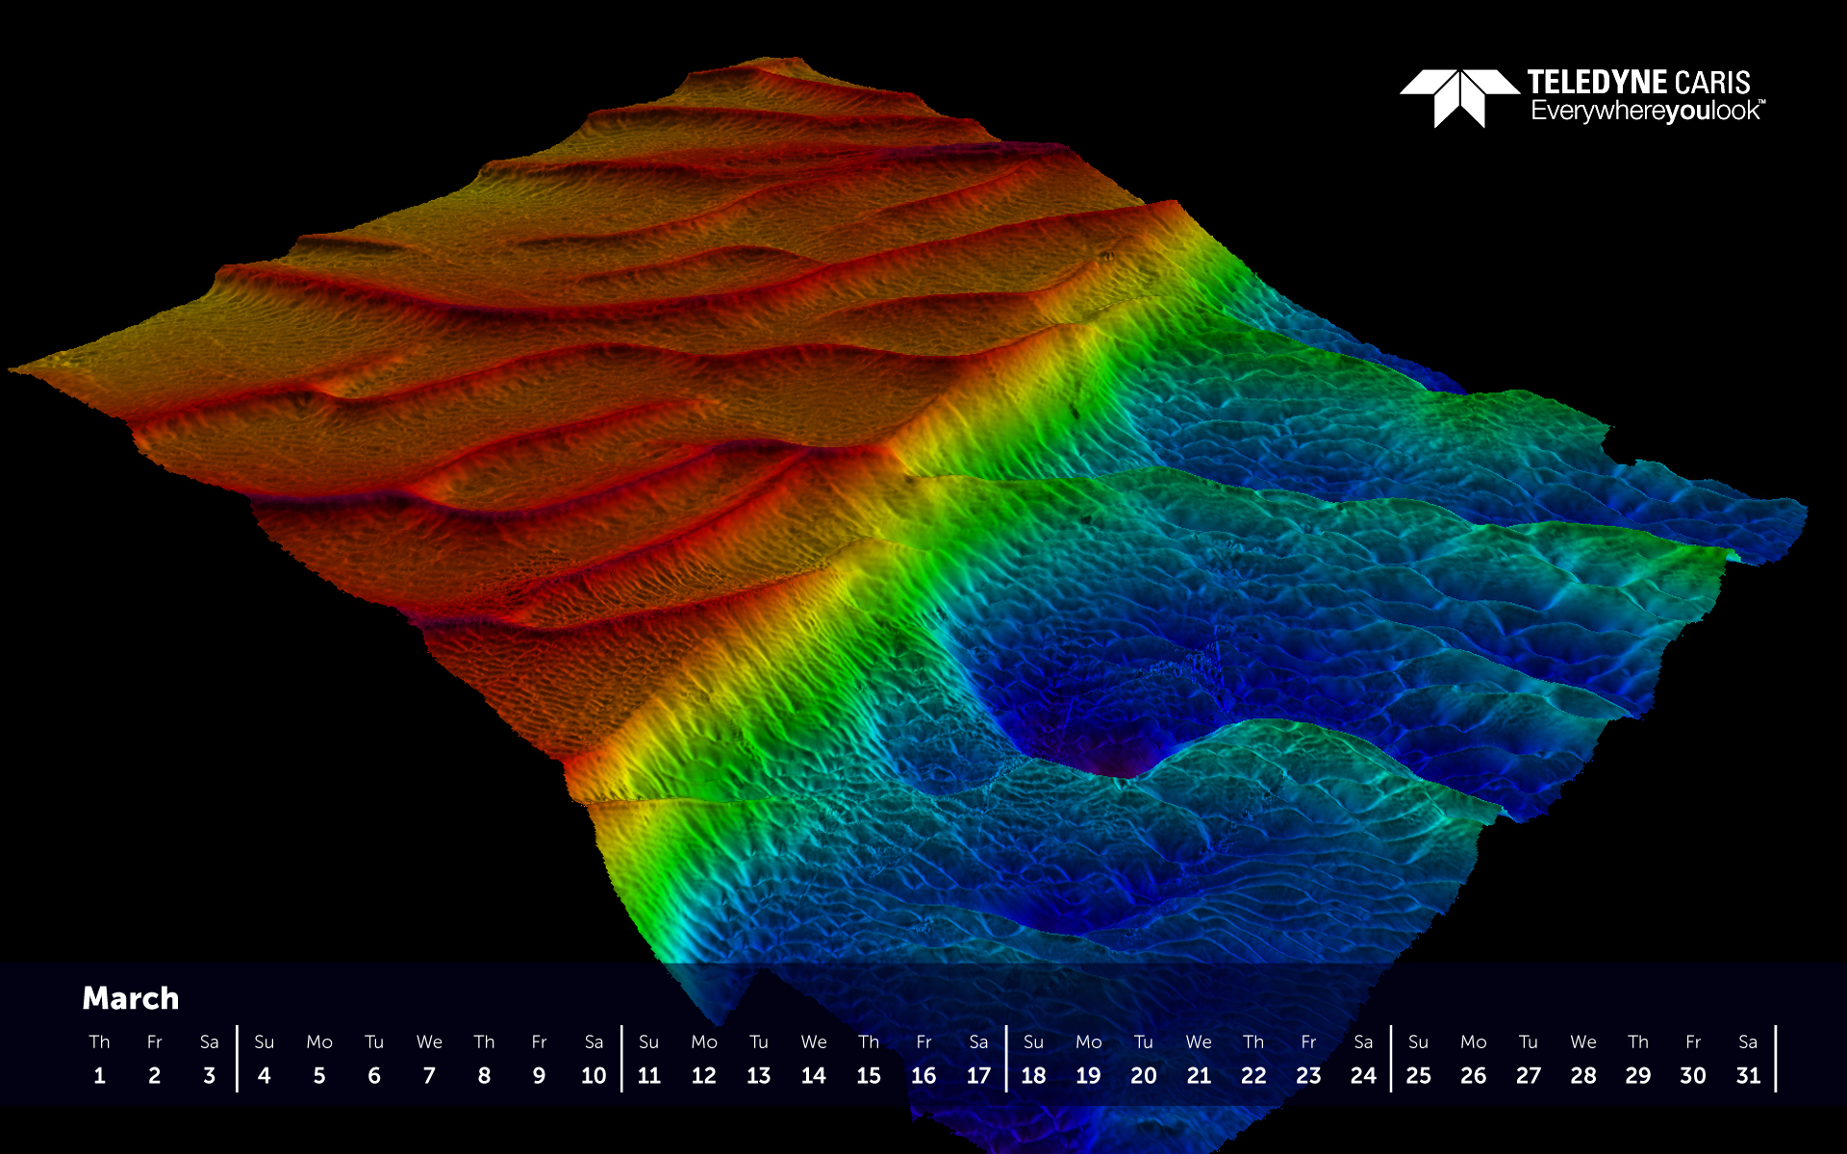Select date 4 in the calendar
Viewport: 1847px width, 1154px height.
265,1076
